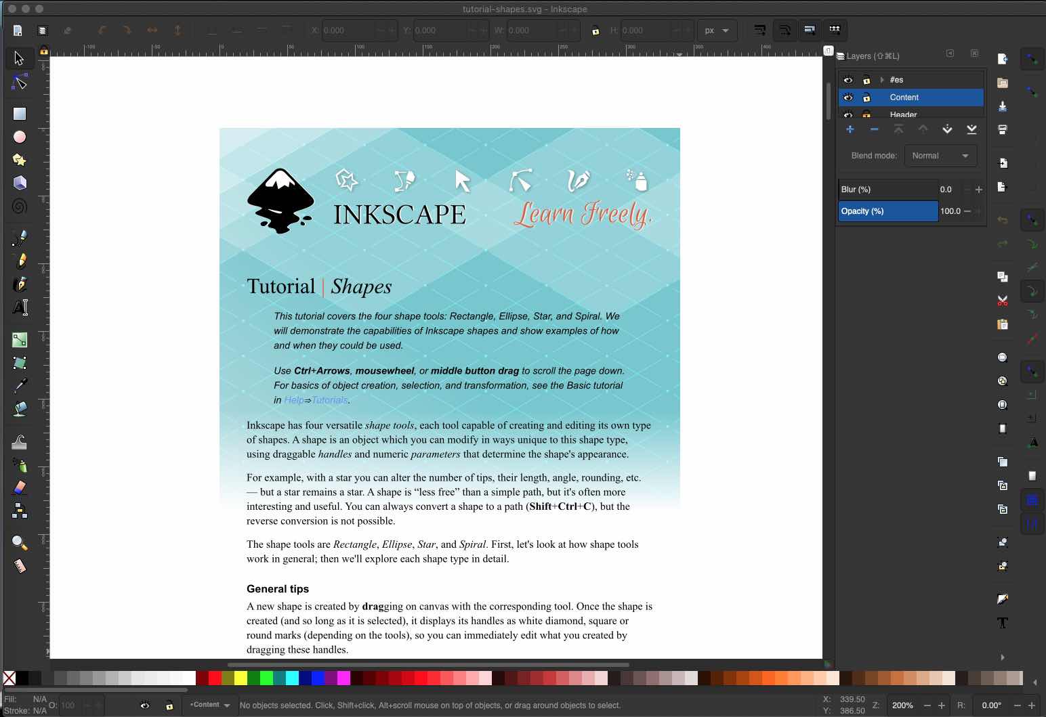Screen dimensions: 1046x717
Task: Expand the right commands bar overflow arrow
Action: pyautogui.click(x=1003, y=657)
